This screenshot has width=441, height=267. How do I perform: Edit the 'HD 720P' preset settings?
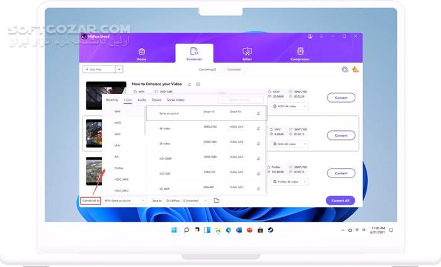tap(258, 174)
